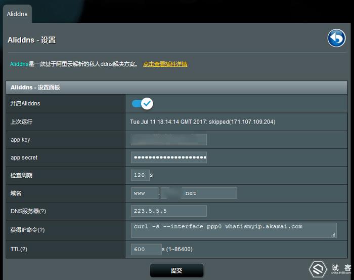The image size is (354, 280).
Task: Click the 提交 submit button
Action: click(x=176, y=270)
